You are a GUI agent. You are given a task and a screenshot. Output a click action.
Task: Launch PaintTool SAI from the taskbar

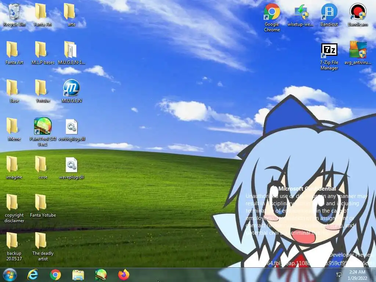tap(101, 275)
